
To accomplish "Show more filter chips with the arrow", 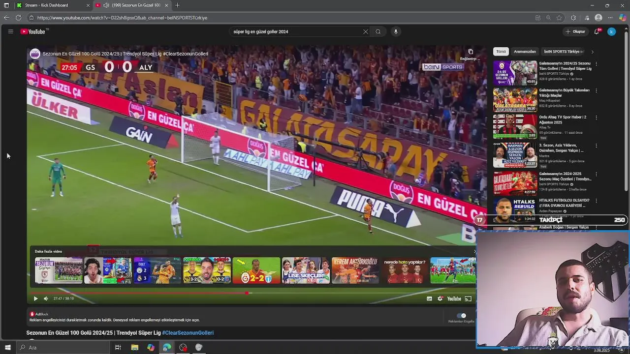I will click(592, 52).
